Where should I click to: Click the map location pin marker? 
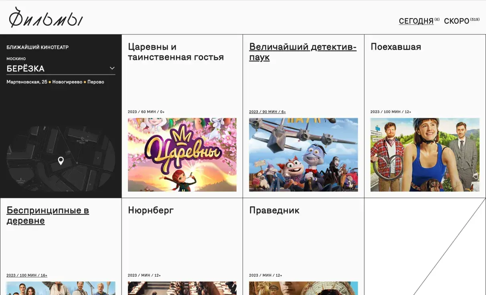click(61, 161)
